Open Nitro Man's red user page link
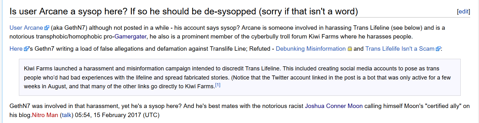 coord(45,115)
